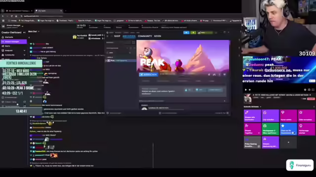The image size is (316, 177).
Task: Click the stream category thumbnail
Action: (x=248, y=99)
